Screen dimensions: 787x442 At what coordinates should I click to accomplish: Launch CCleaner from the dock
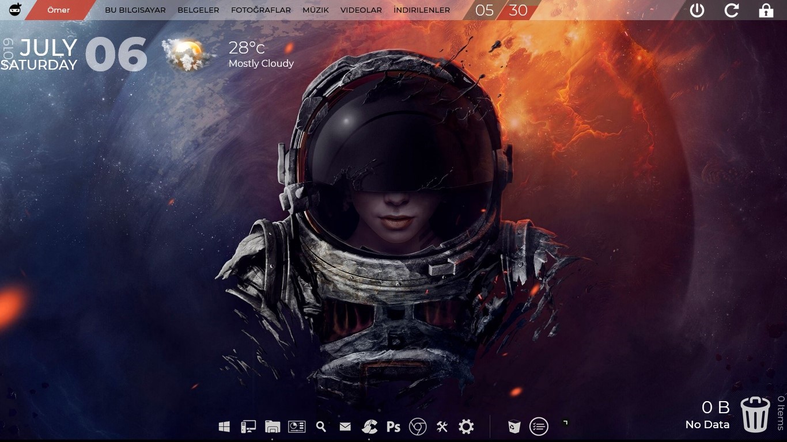(369, 426)
